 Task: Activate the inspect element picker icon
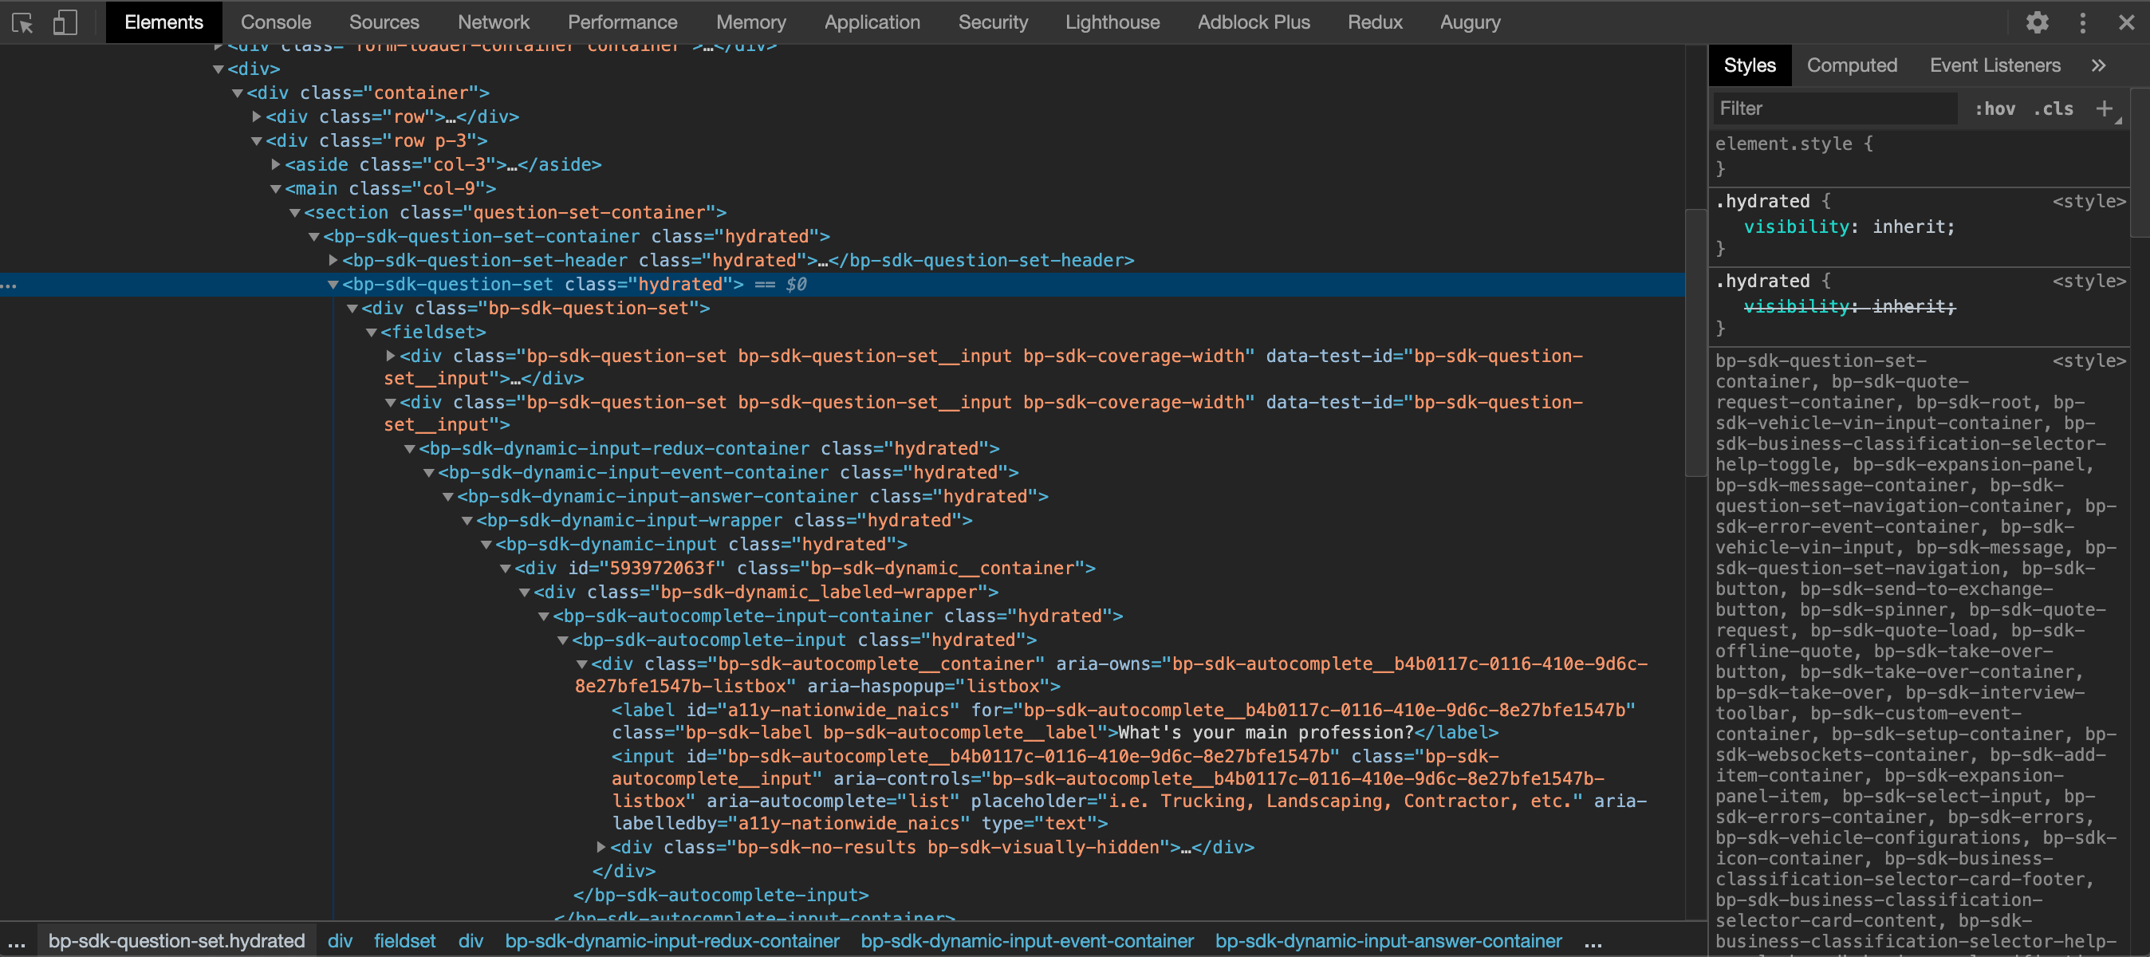(22, 22)
